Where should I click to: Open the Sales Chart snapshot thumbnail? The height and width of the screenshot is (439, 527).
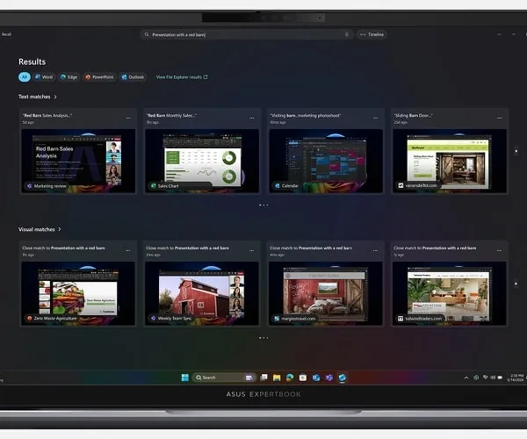click(x=202, y=161)
